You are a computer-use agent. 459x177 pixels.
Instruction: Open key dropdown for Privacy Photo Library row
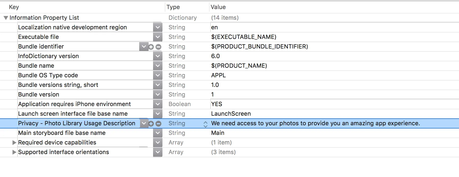point(144,123)
